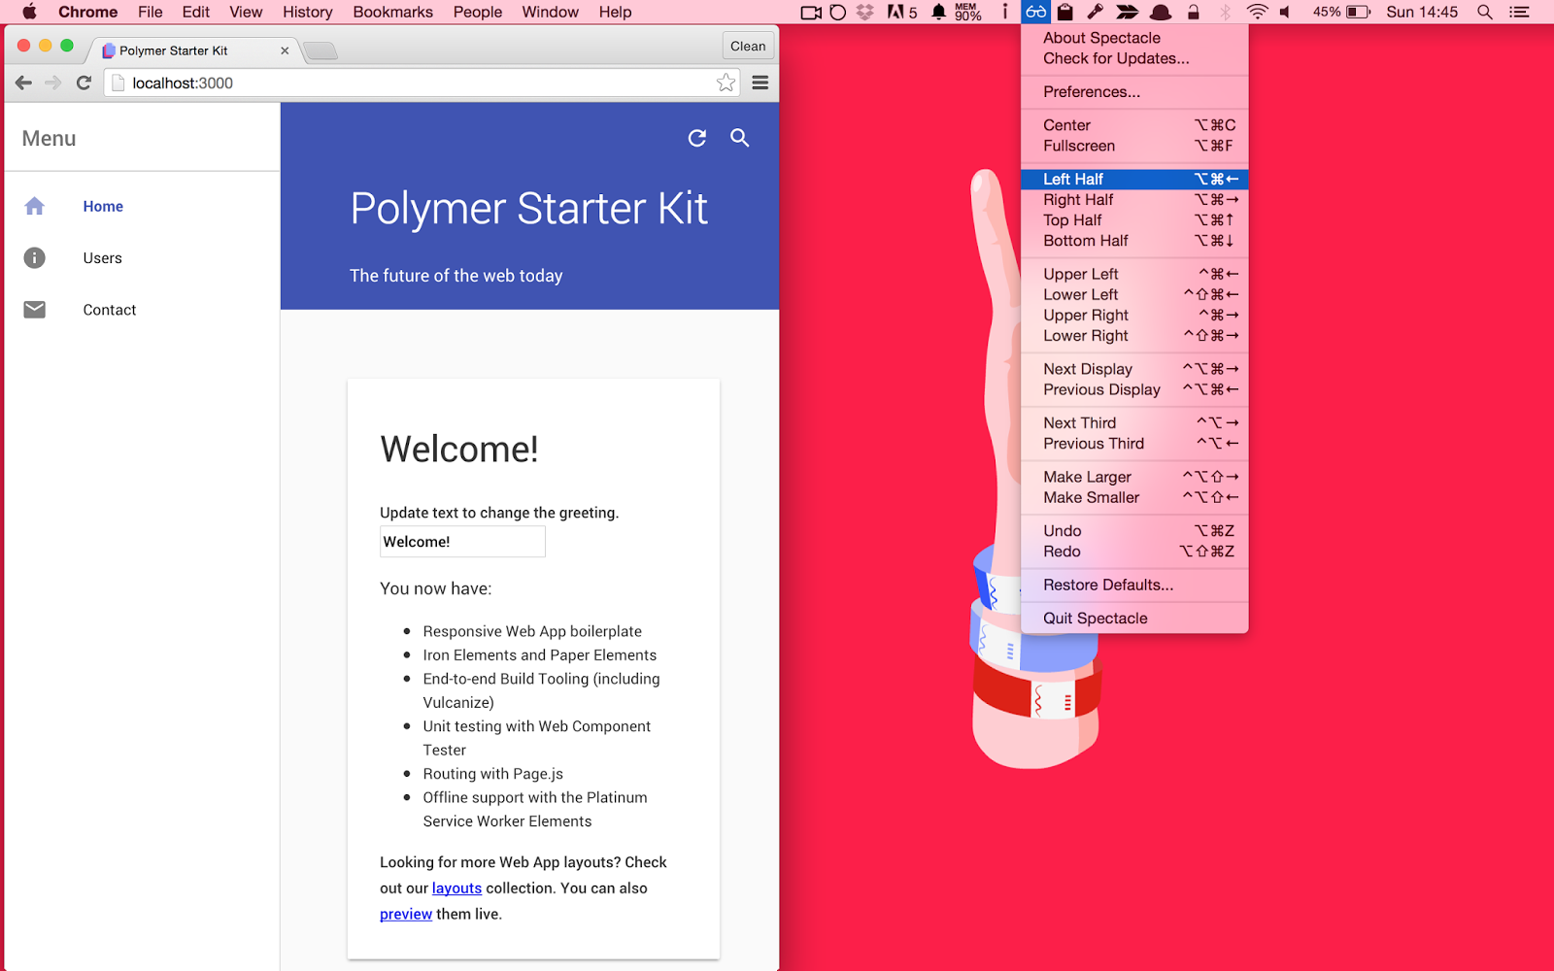
Task: Reload the page with Chrome's reload button
Action: (x=84, y=83)
